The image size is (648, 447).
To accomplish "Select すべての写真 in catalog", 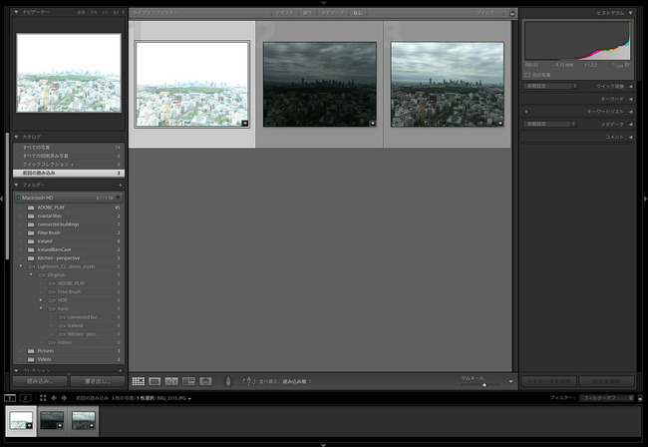I will click(x=69, y=148).
